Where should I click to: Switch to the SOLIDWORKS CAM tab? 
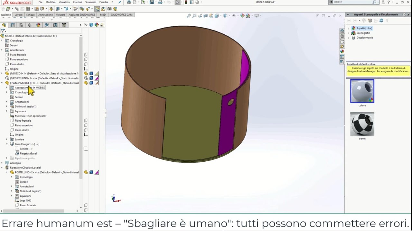click(121, 15)
